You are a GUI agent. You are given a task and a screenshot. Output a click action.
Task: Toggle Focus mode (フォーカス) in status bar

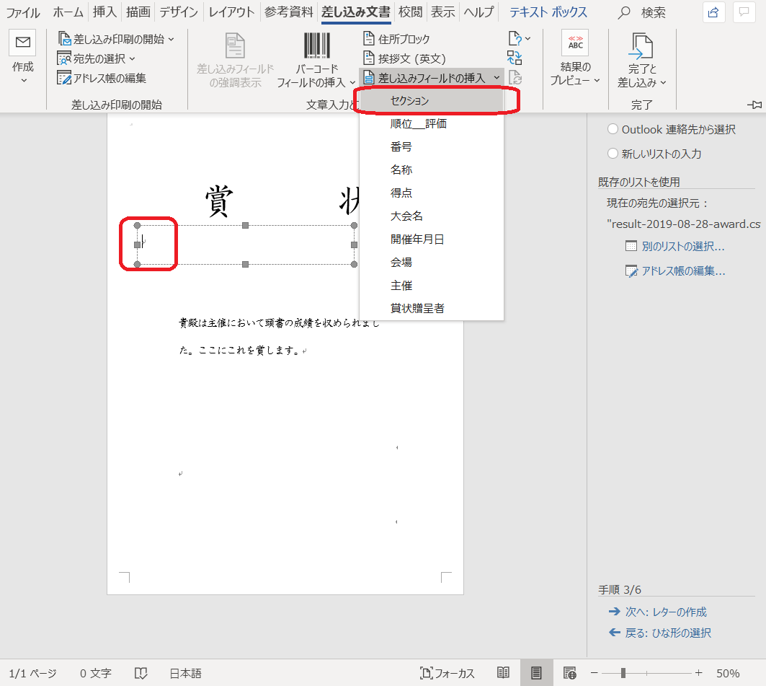(x=447, y=673)
